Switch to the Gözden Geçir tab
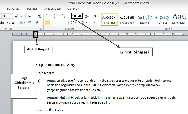 click(53, 9)
